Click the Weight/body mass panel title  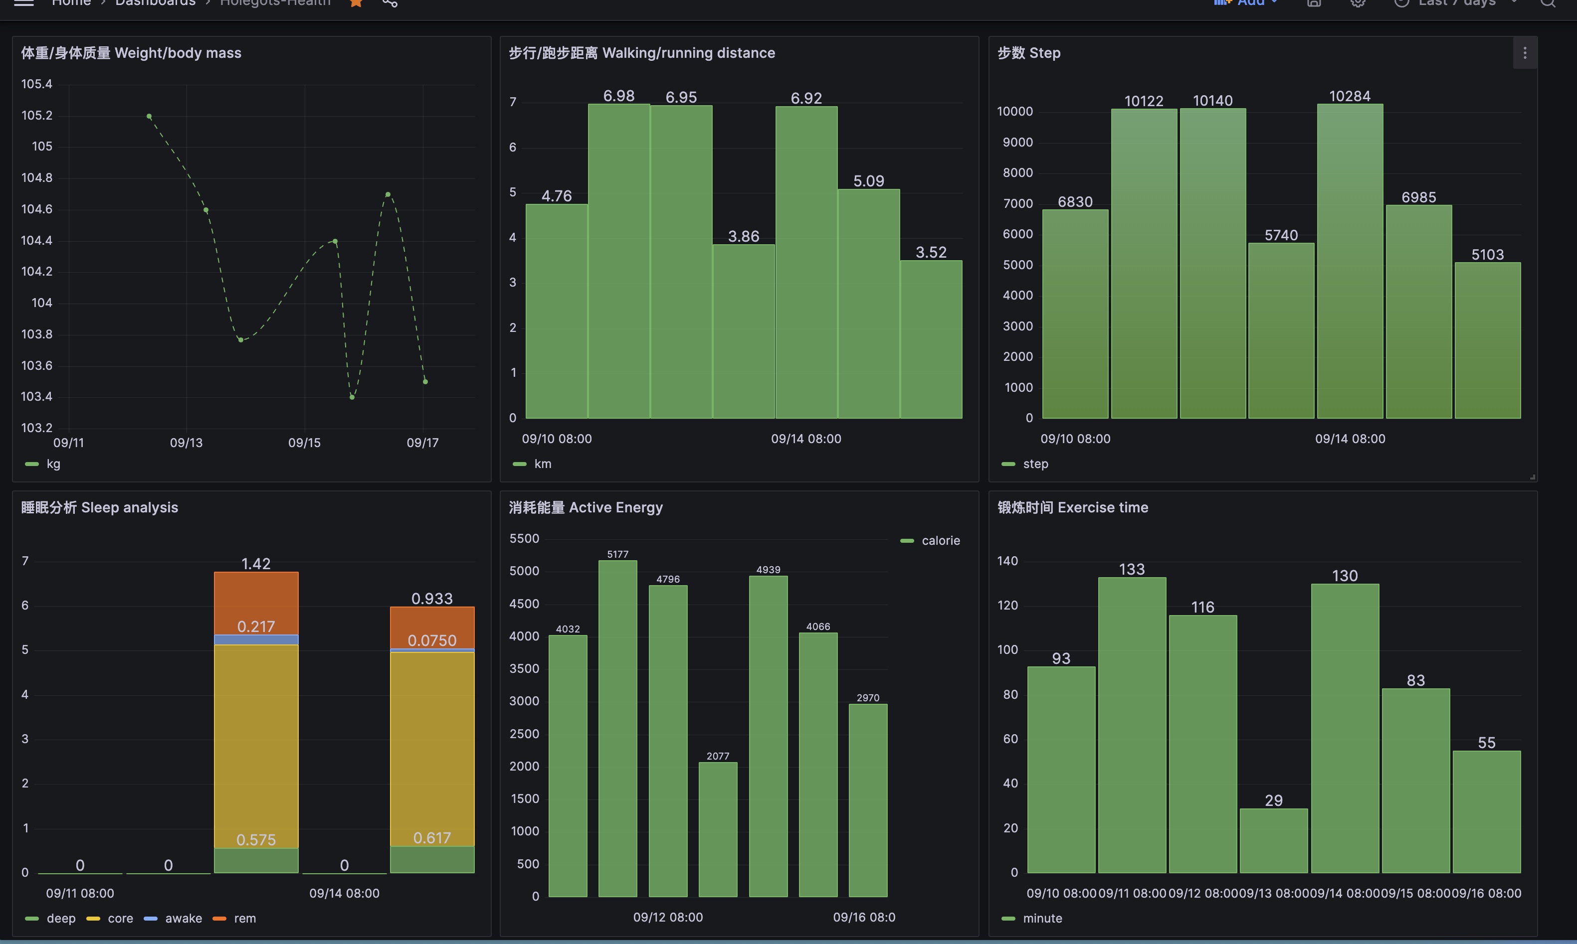coord(131,53)
